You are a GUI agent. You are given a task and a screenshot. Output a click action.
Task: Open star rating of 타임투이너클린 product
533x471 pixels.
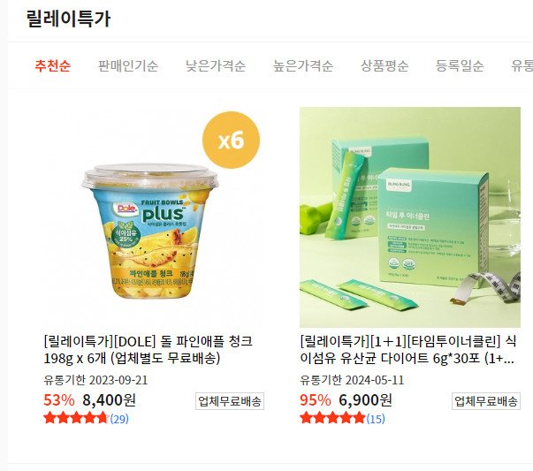click(x=332, y=418)
